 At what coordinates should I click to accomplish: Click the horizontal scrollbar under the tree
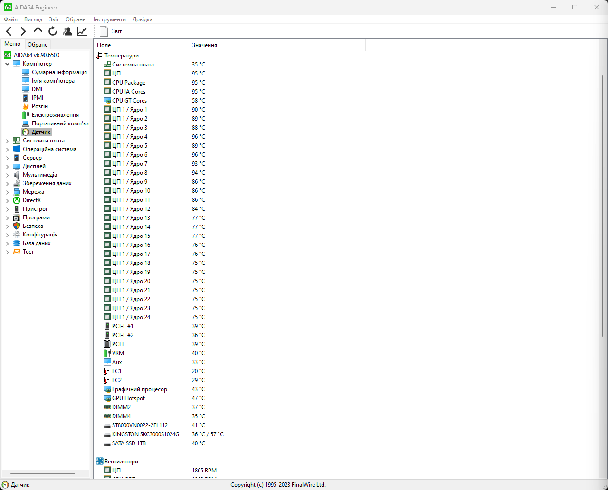click(x=43, y=473)
